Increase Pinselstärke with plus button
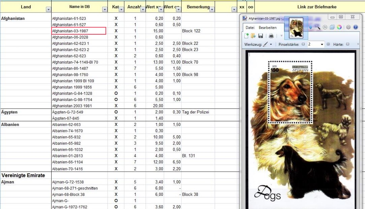 coord(328,44)
